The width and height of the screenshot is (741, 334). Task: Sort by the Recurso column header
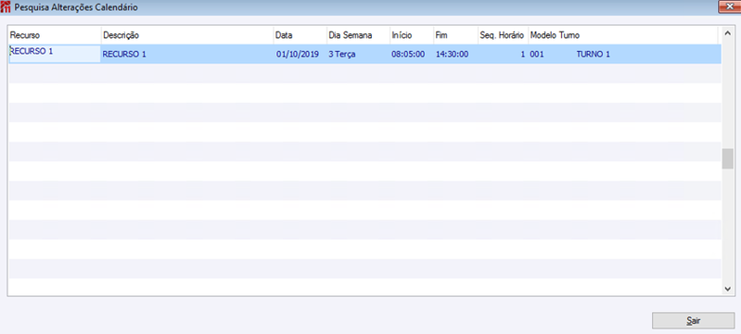[x=55, y=35]
